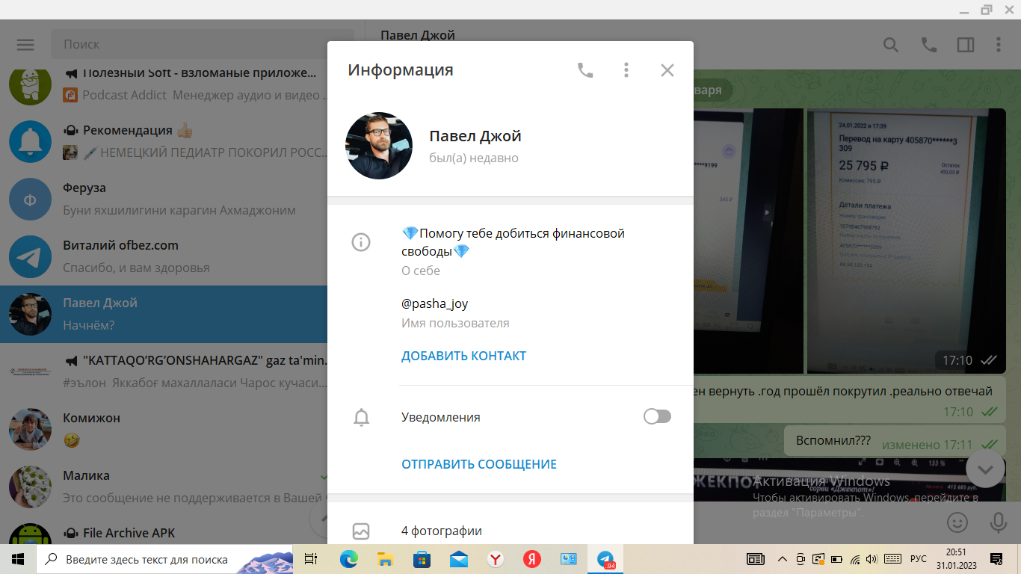
Task: Toggle the right sidebar panel icon
Action: click(966, 45)
